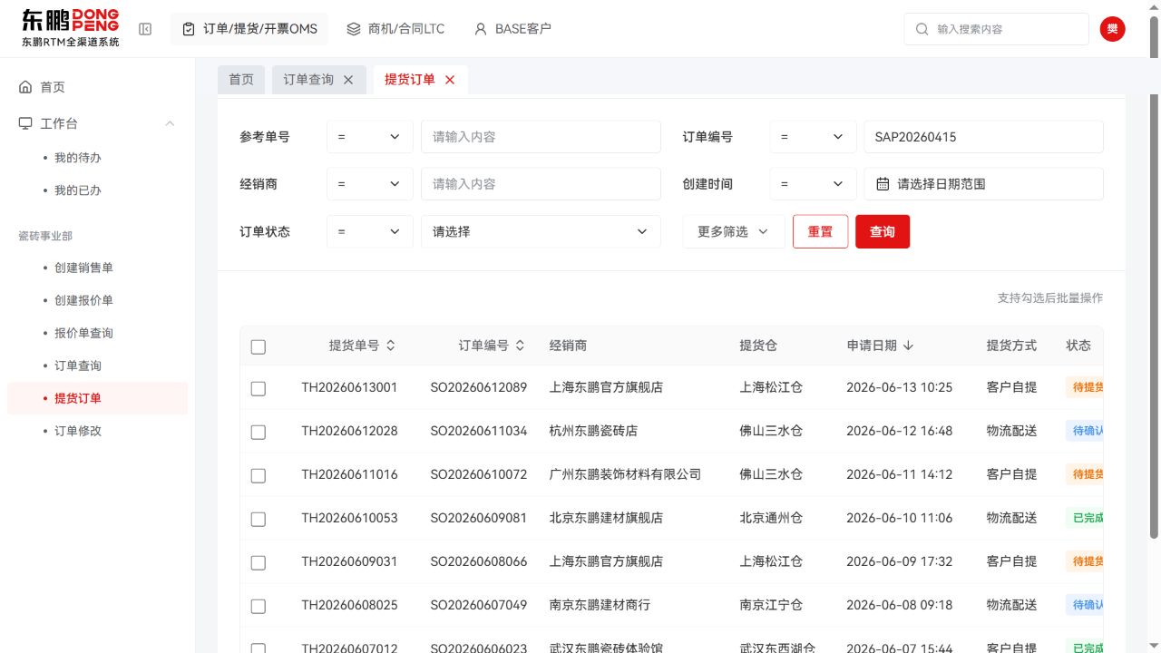
Task: Click the calendar icon in 创建时间 field
Action: (883, 184)
